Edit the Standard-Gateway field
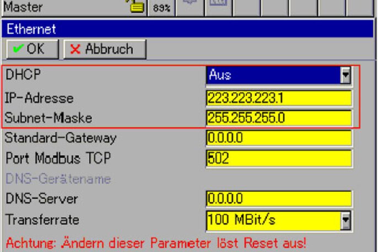Image resolution: width=378 pixels, height=252 pixels. (279, 138)
